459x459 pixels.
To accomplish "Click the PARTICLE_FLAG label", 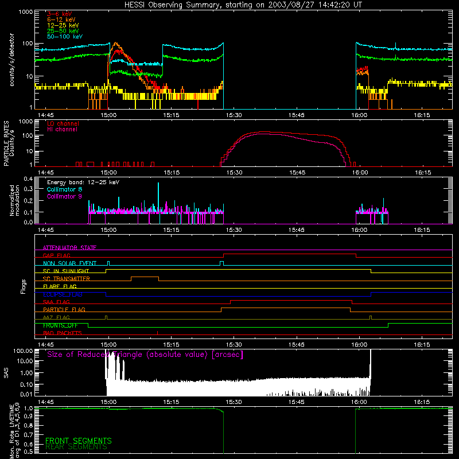I will [x=64, y=309].
